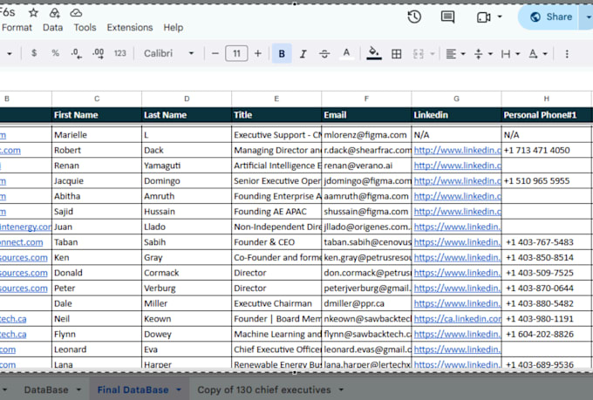Open the Data menu
The image size is (593, 400).
pyautogui.click(x=52, y=28)
